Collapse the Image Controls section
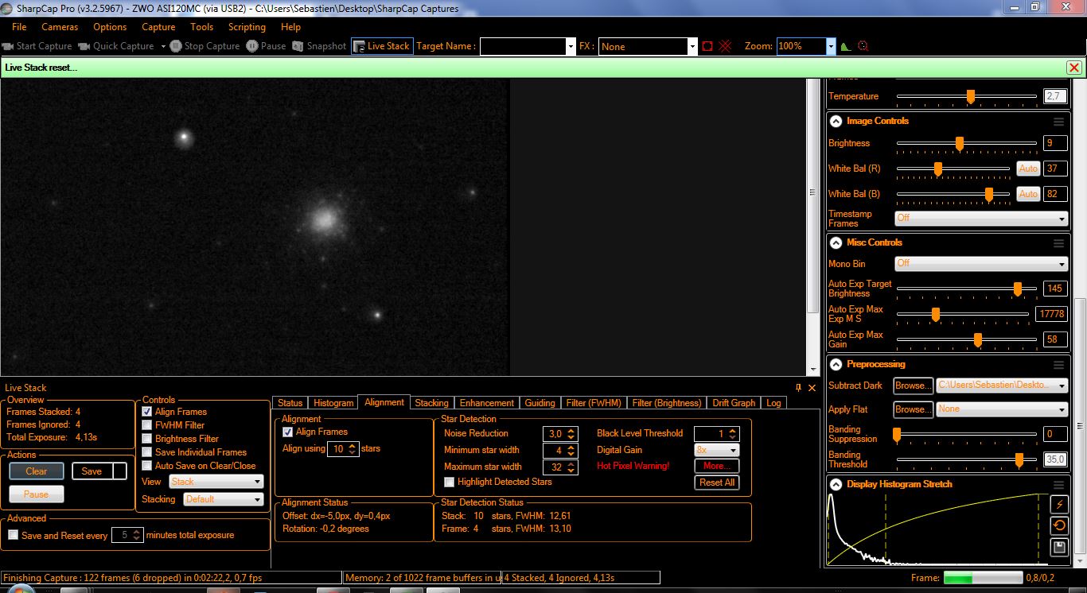The height and width of the screenshot is (593, 1087). [x=836, y=122]
